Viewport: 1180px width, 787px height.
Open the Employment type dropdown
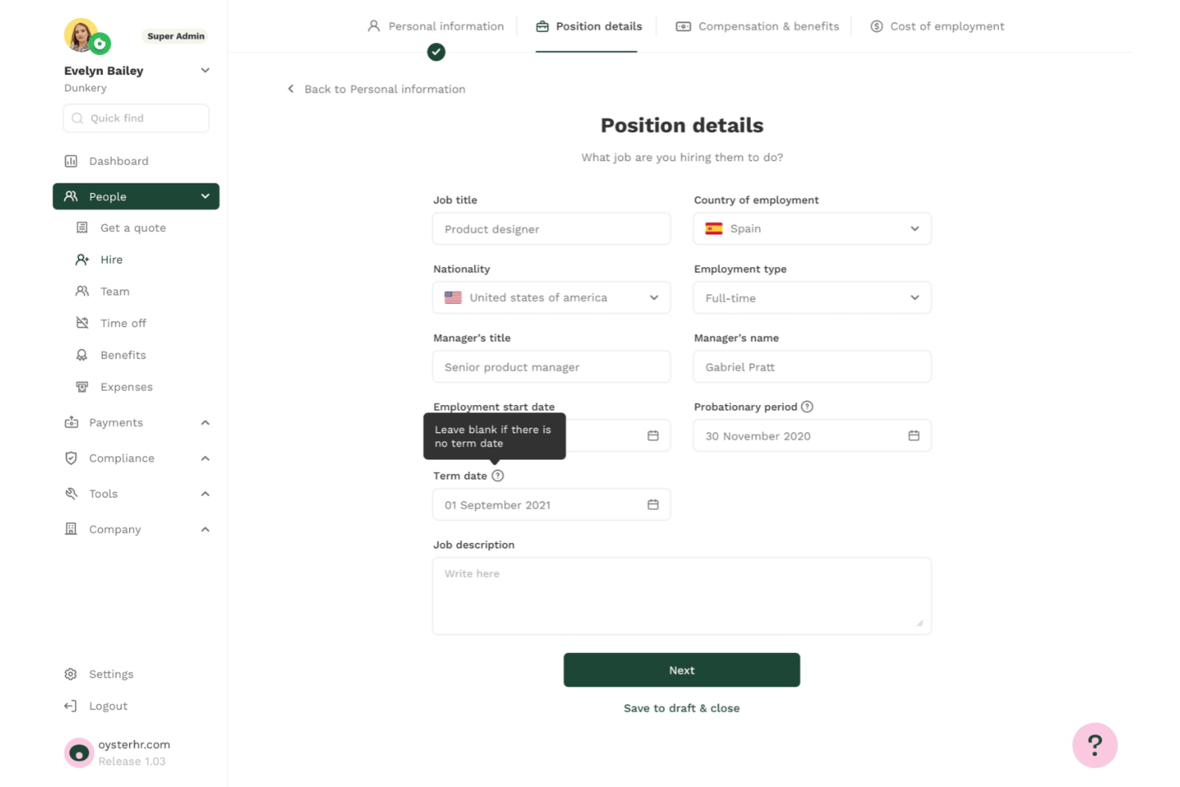[812, 297]
